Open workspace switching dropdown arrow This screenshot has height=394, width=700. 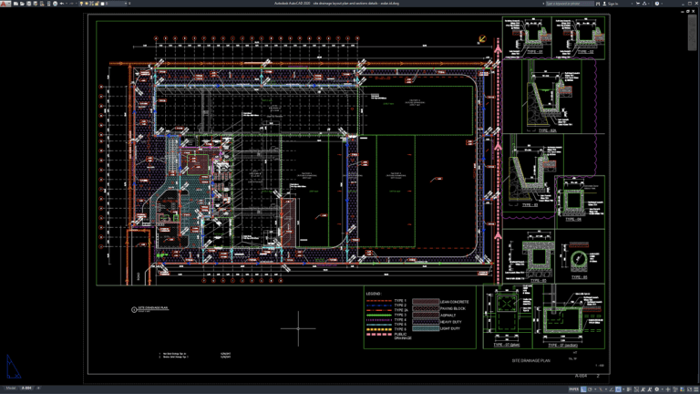(x=663, y=389)
